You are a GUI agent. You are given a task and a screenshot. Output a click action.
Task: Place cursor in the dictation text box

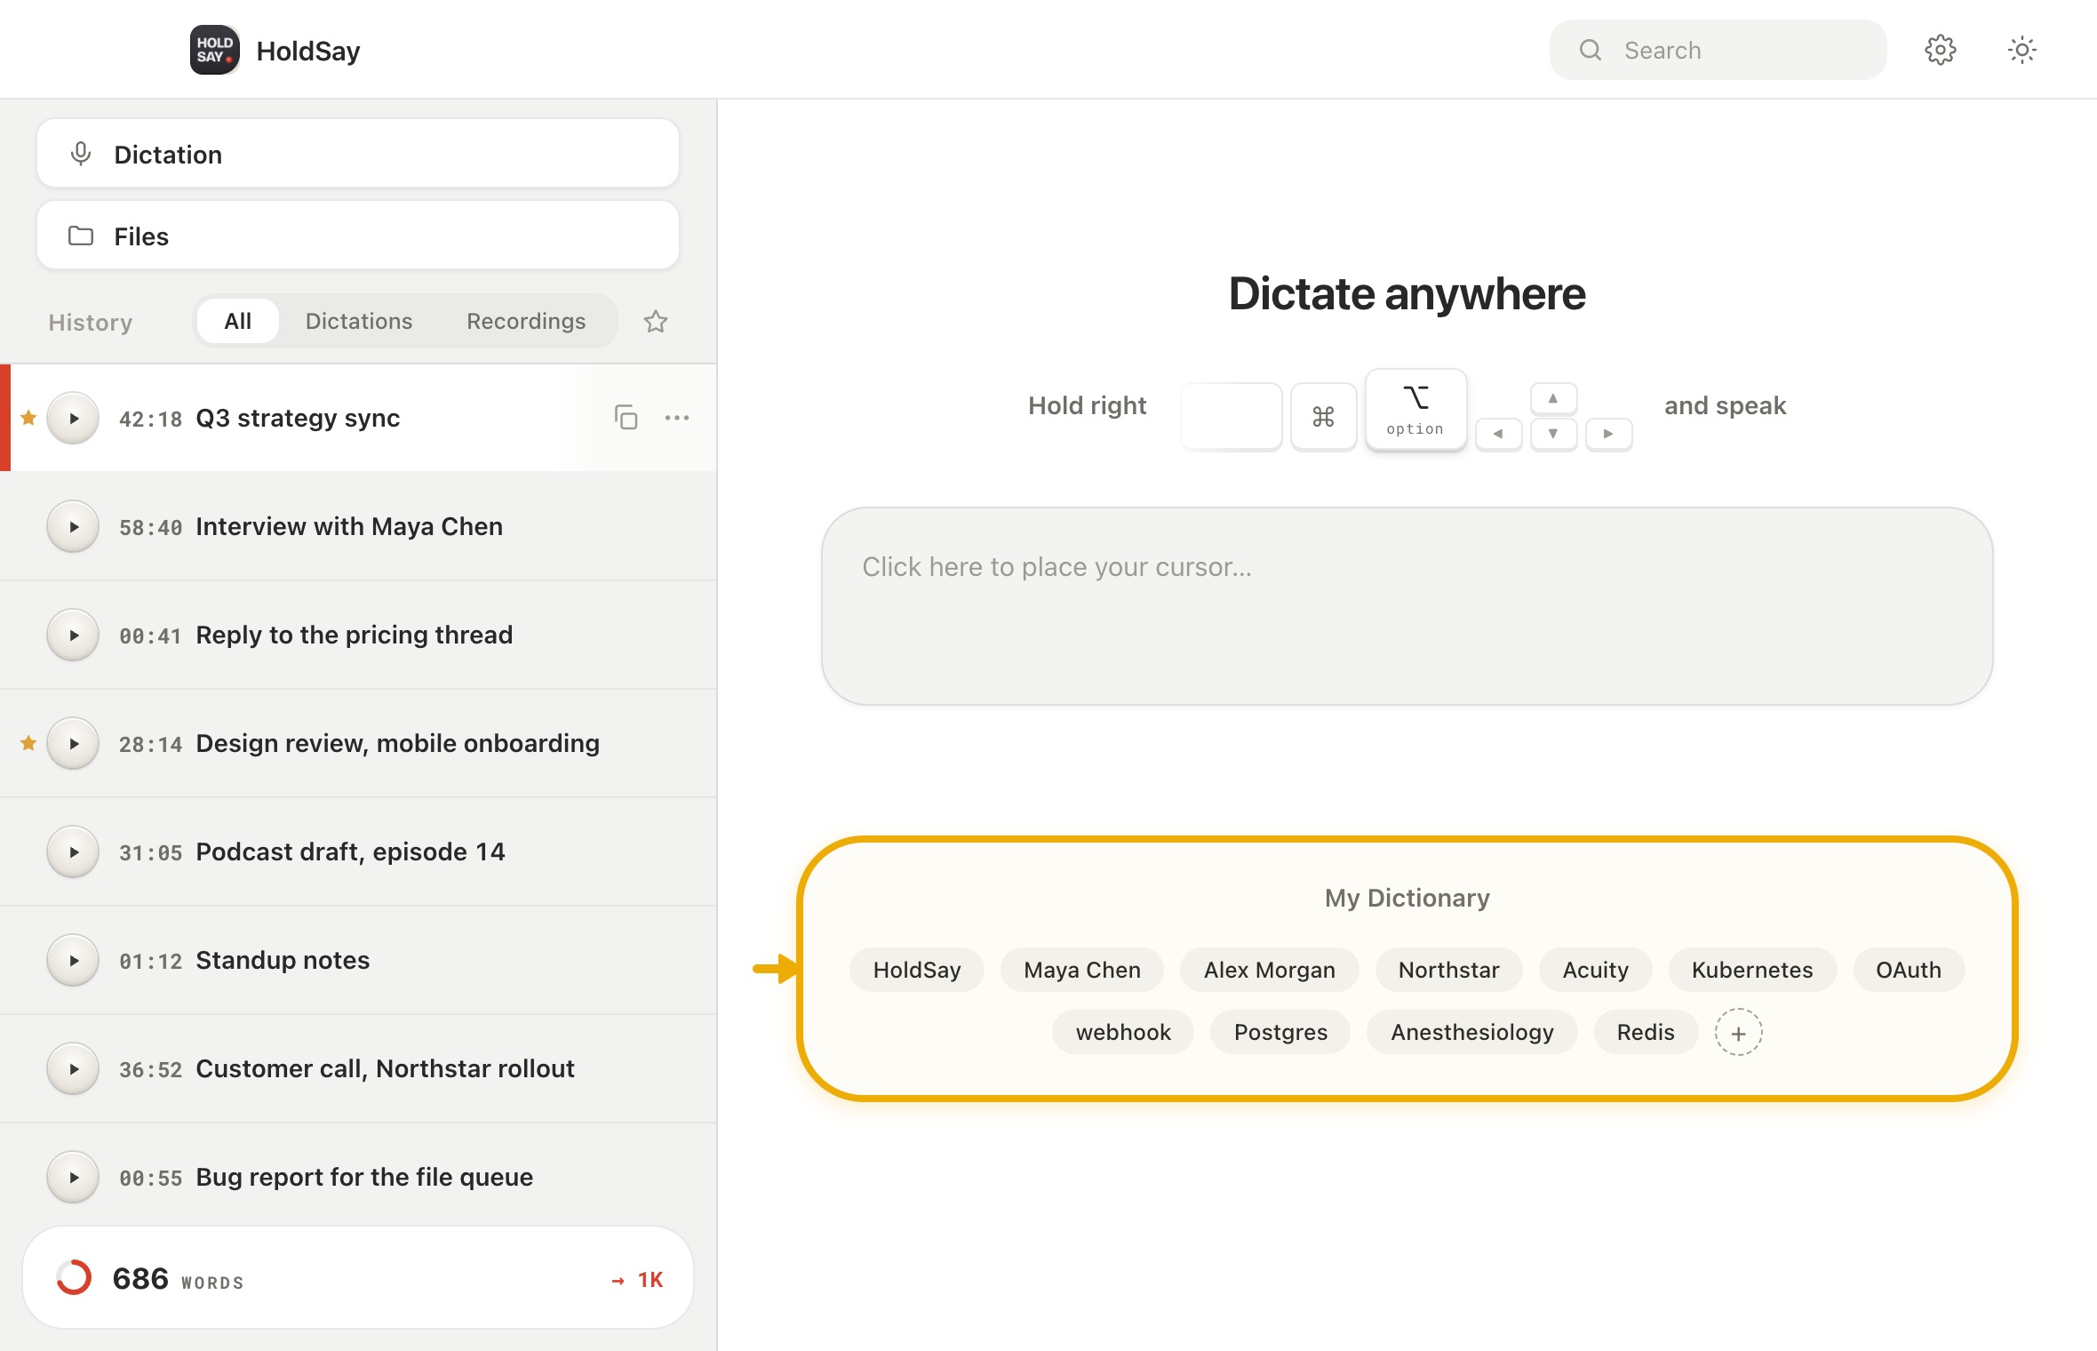(x=1407, y=606)
